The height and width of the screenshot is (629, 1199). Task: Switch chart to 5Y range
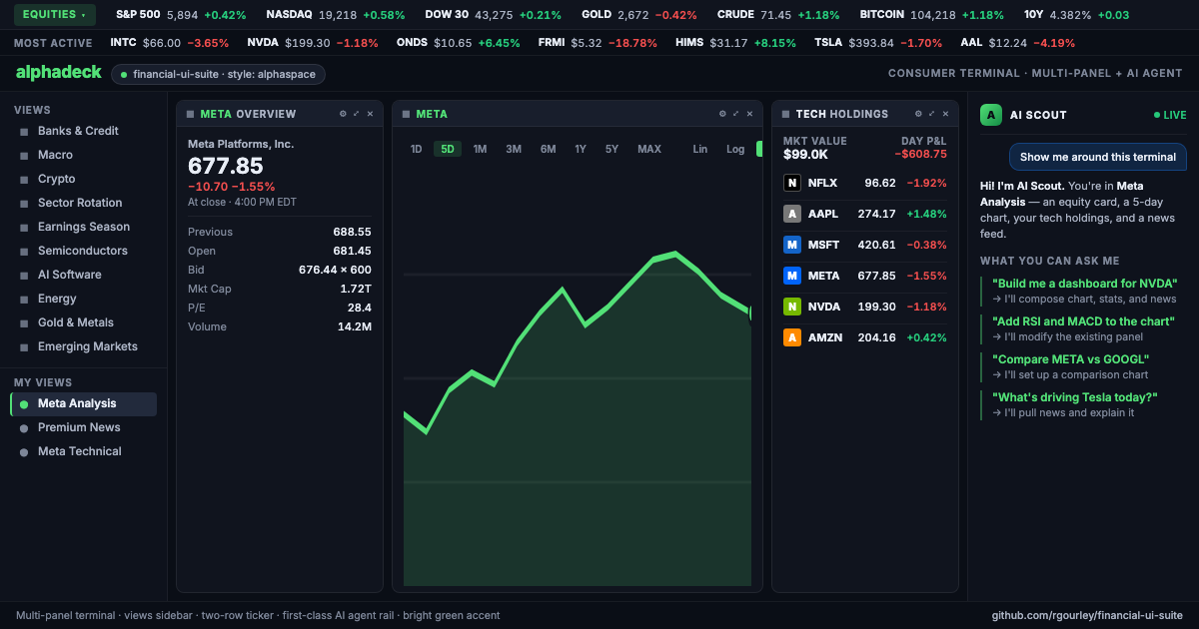[611, 149]
